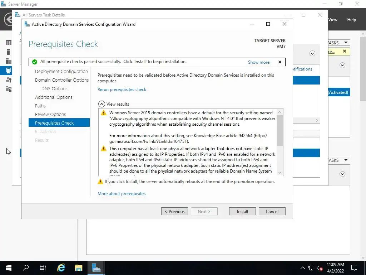Open the Rerun prerequisites check link
The height and width of the screenshot is (275, 366).
(122, 89)
